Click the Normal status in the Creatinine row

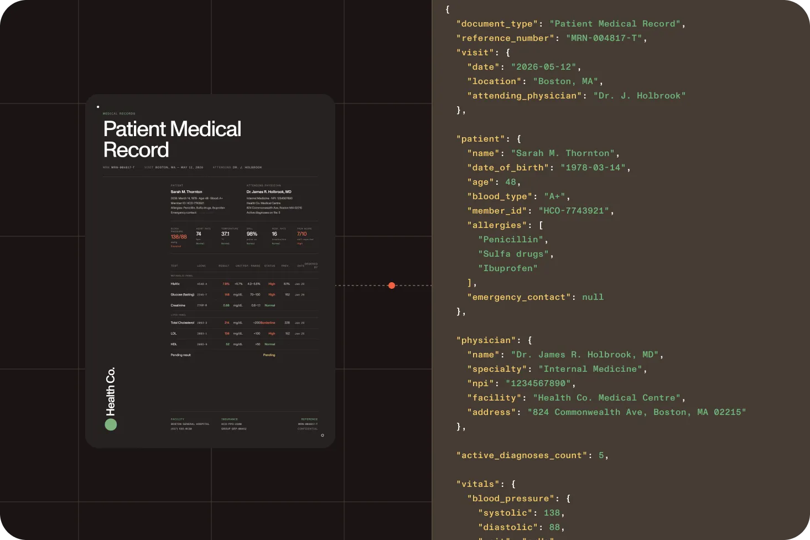coord(270,305)
